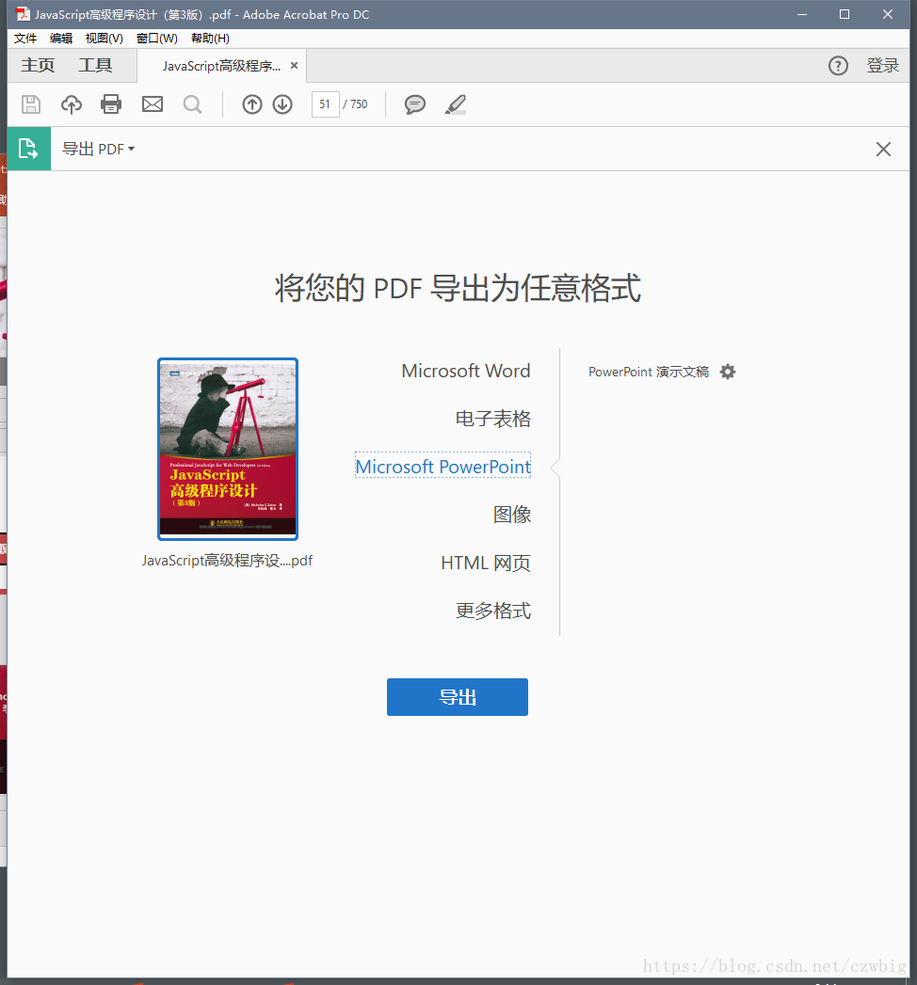Click the JavaScript book cover thumbnail

point(228,449)
